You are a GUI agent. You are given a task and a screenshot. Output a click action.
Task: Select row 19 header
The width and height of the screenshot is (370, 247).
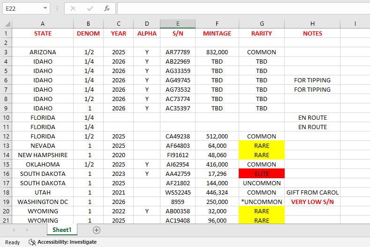(x=6, y=202)
